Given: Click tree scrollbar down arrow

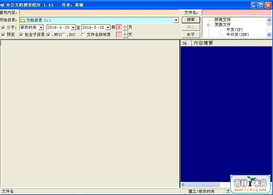Looking at the screenshot, I should pos(269,35).
